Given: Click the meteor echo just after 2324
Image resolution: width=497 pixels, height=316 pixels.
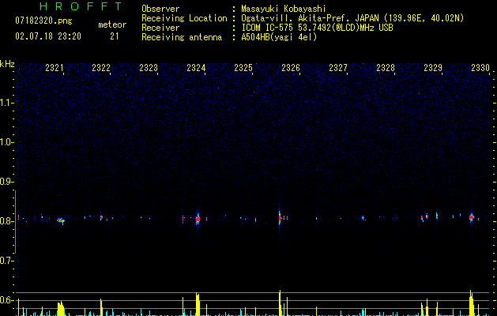Looking at the screenshot, I should point(198,219).
